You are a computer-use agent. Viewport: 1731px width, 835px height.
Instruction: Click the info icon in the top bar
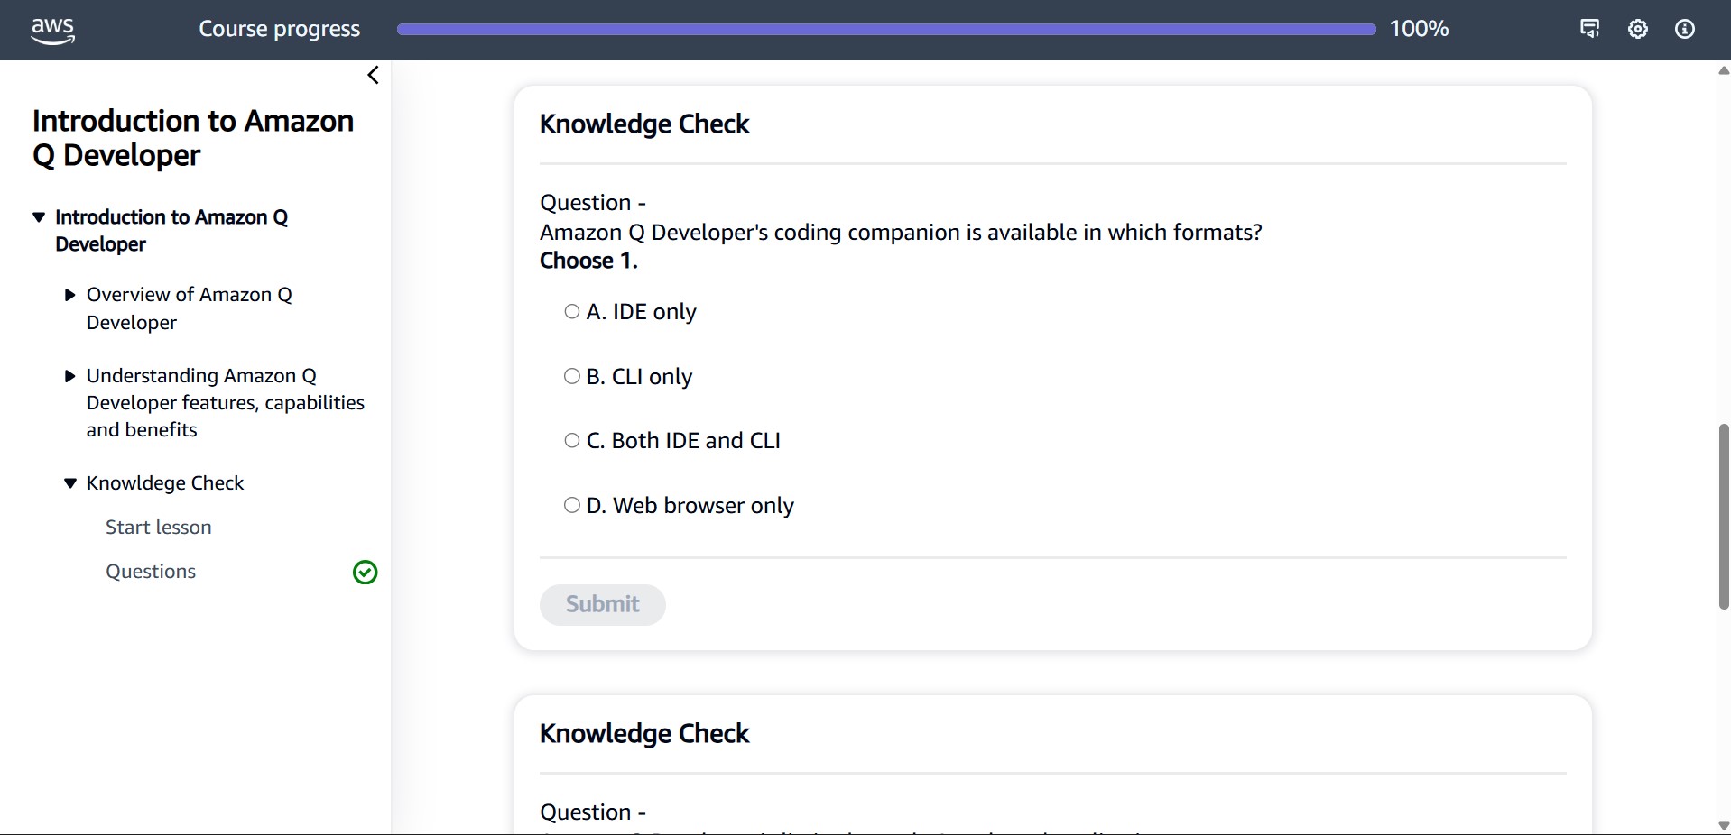(x=1686, y=28)
